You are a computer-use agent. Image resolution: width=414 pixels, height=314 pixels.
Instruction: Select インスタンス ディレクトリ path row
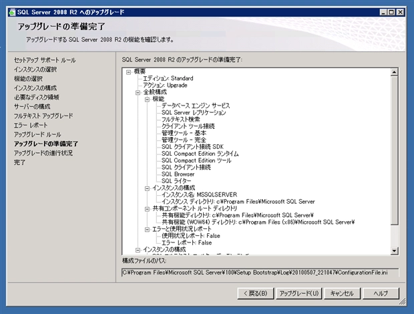[238, 202]
